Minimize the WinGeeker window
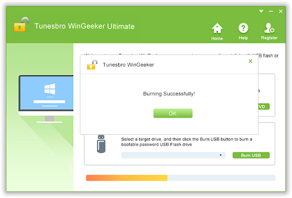The image size is (292, 198). pos(271,11)
